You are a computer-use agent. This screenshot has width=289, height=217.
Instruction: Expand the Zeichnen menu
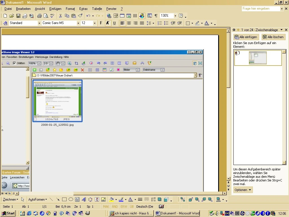click(10, 199)
